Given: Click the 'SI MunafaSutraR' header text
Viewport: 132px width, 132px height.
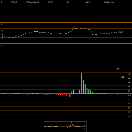Looking at the screenshot, I should coord(32,2).
